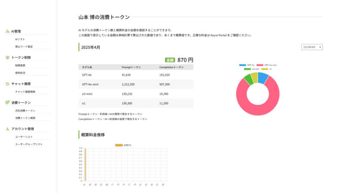Click the 19,390 completion token value

click(x=164, y=94)
